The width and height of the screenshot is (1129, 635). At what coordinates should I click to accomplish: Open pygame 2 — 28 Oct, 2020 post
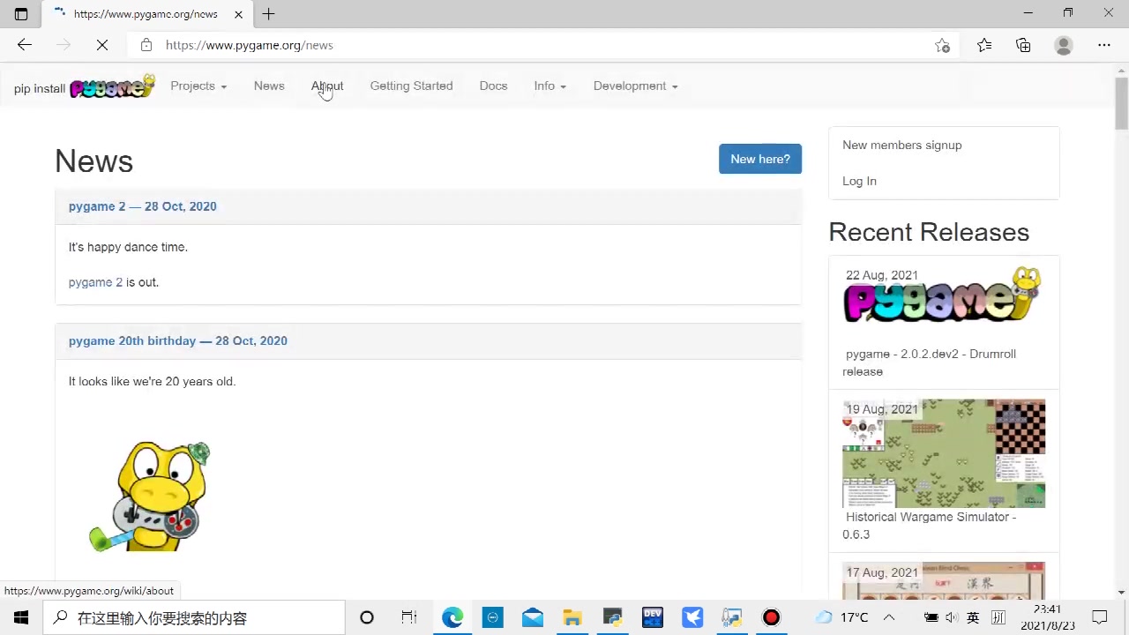coord(142,206)
